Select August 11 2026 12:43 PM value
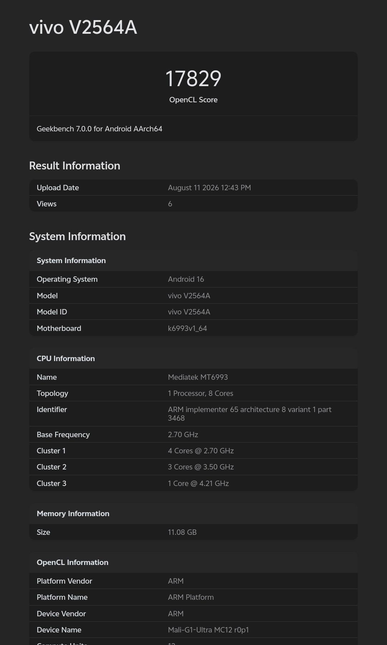 209,188
